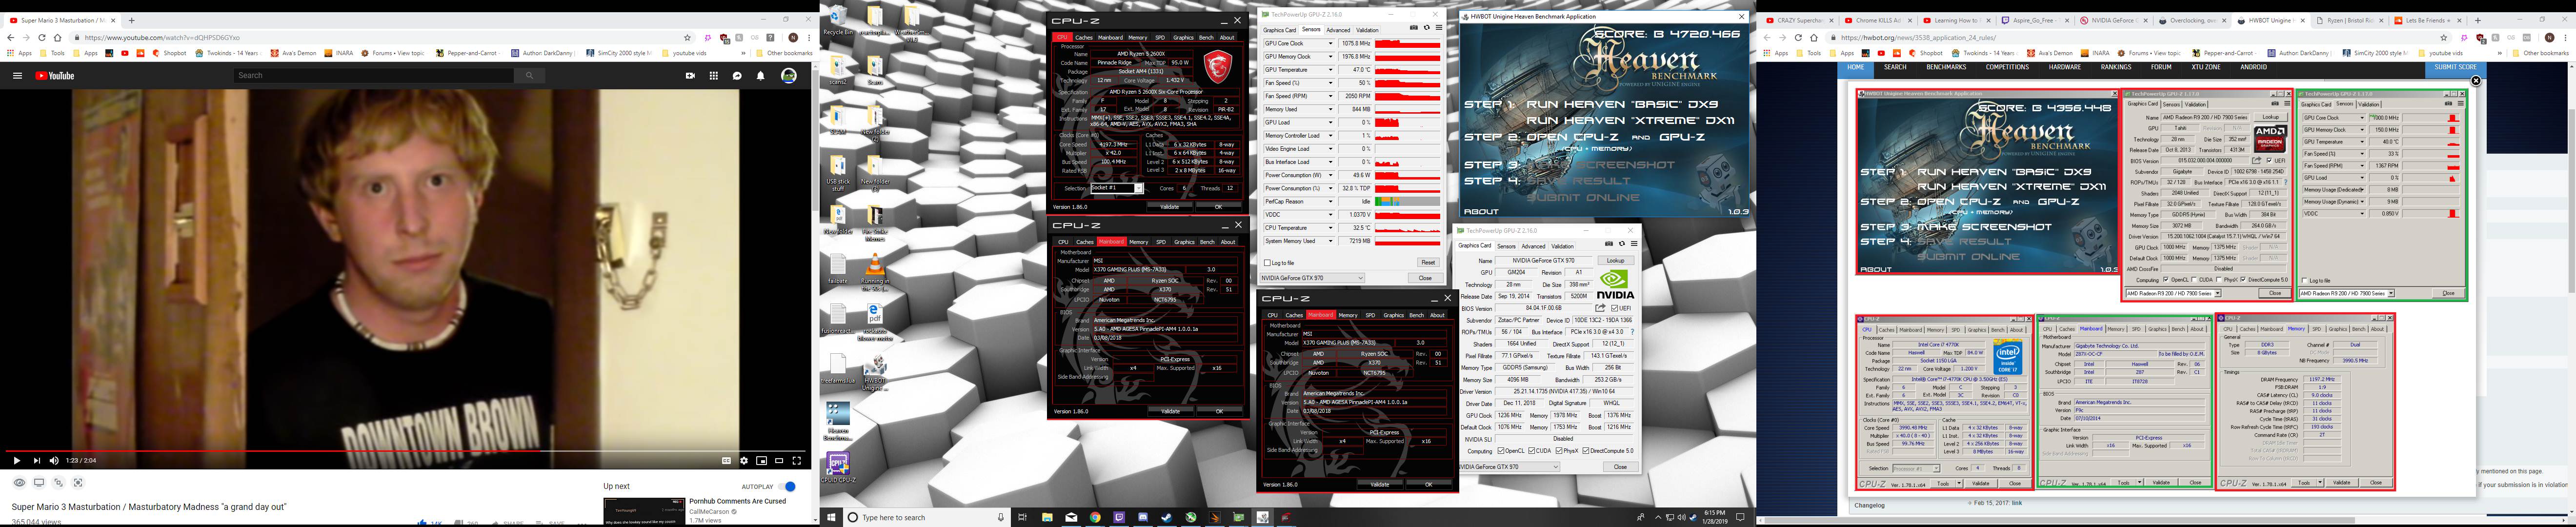
Task: Open Caches tab in Ryzen CPU-Z window
Action: [x=1084, y=37]
